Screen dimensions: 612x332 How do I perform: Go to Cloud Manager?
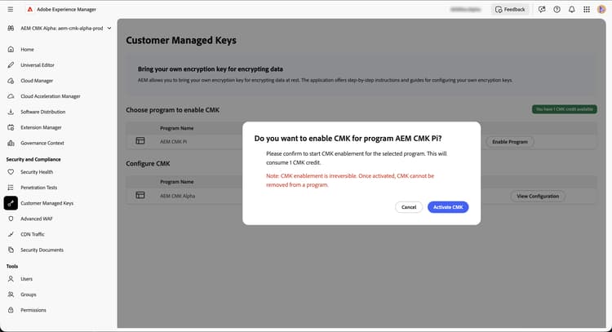pos(37,81)
